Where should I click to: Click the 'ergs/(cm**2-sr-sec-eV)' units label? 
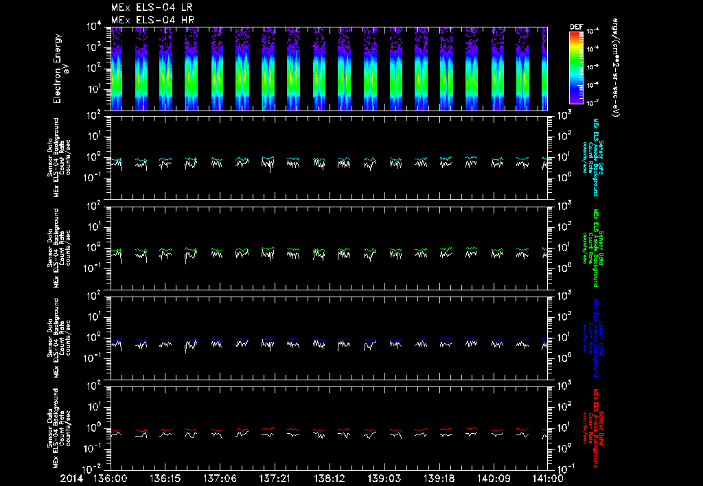(x=615, y=68)
